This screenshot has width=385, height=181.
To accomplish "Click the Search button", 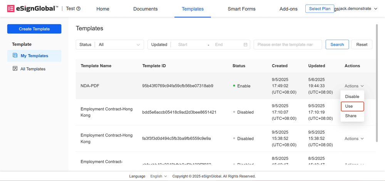I will 337,45.
